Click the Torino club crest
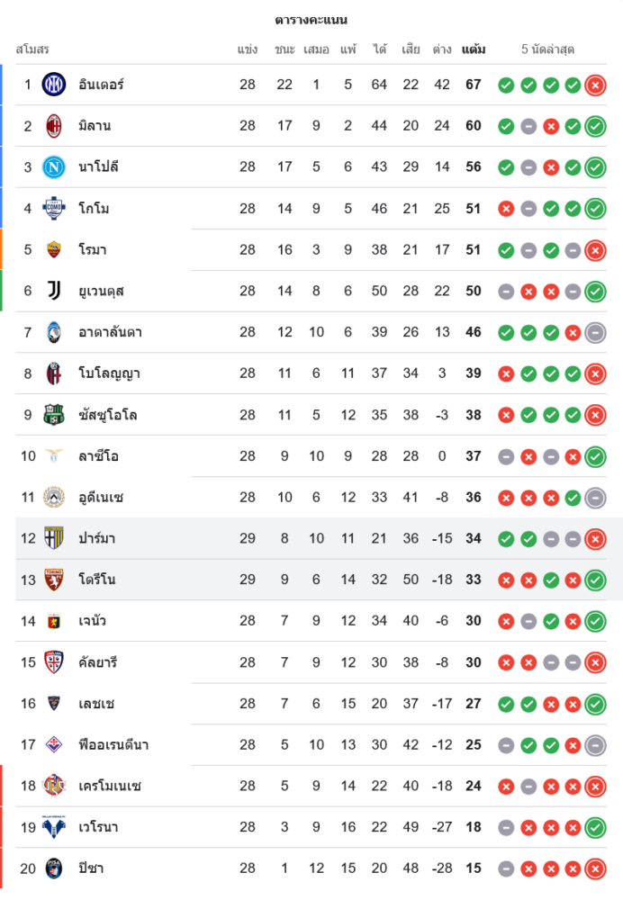 click(x=54, y=580)
